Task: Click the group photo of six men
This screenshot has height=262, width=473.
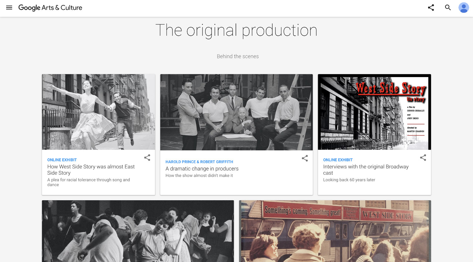Action: tap(236, 112)
